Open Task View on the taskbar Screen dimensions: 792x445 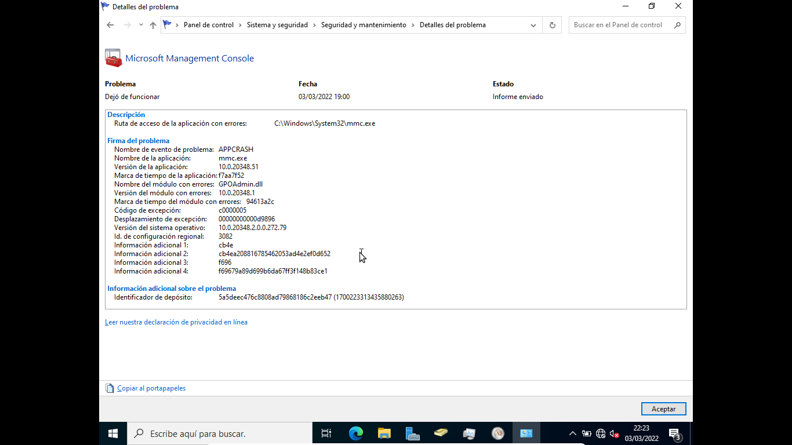click(326, 433)
